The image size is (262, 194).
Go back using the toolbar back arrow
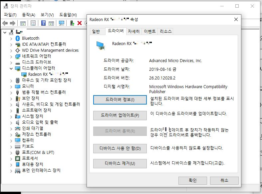coord(5,23)
